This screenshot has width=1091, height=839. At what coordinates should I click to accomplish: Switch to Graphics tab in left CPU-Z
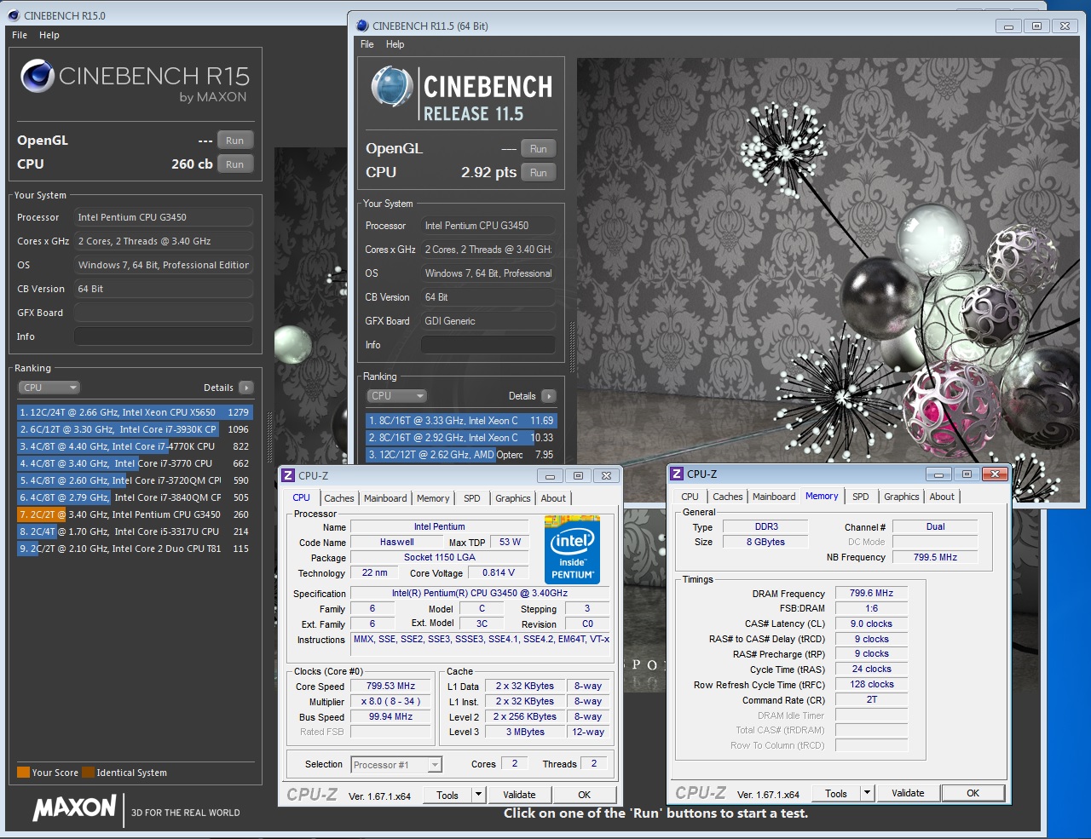click(513, 498)
